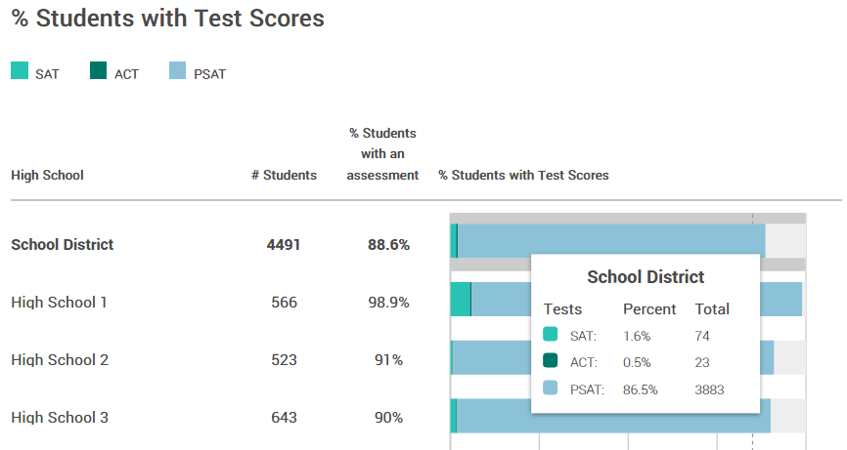Viewport: 847px width, 450px height.
Task: Click the ACT swatch in the tooltip
Action: click(551, 361)
